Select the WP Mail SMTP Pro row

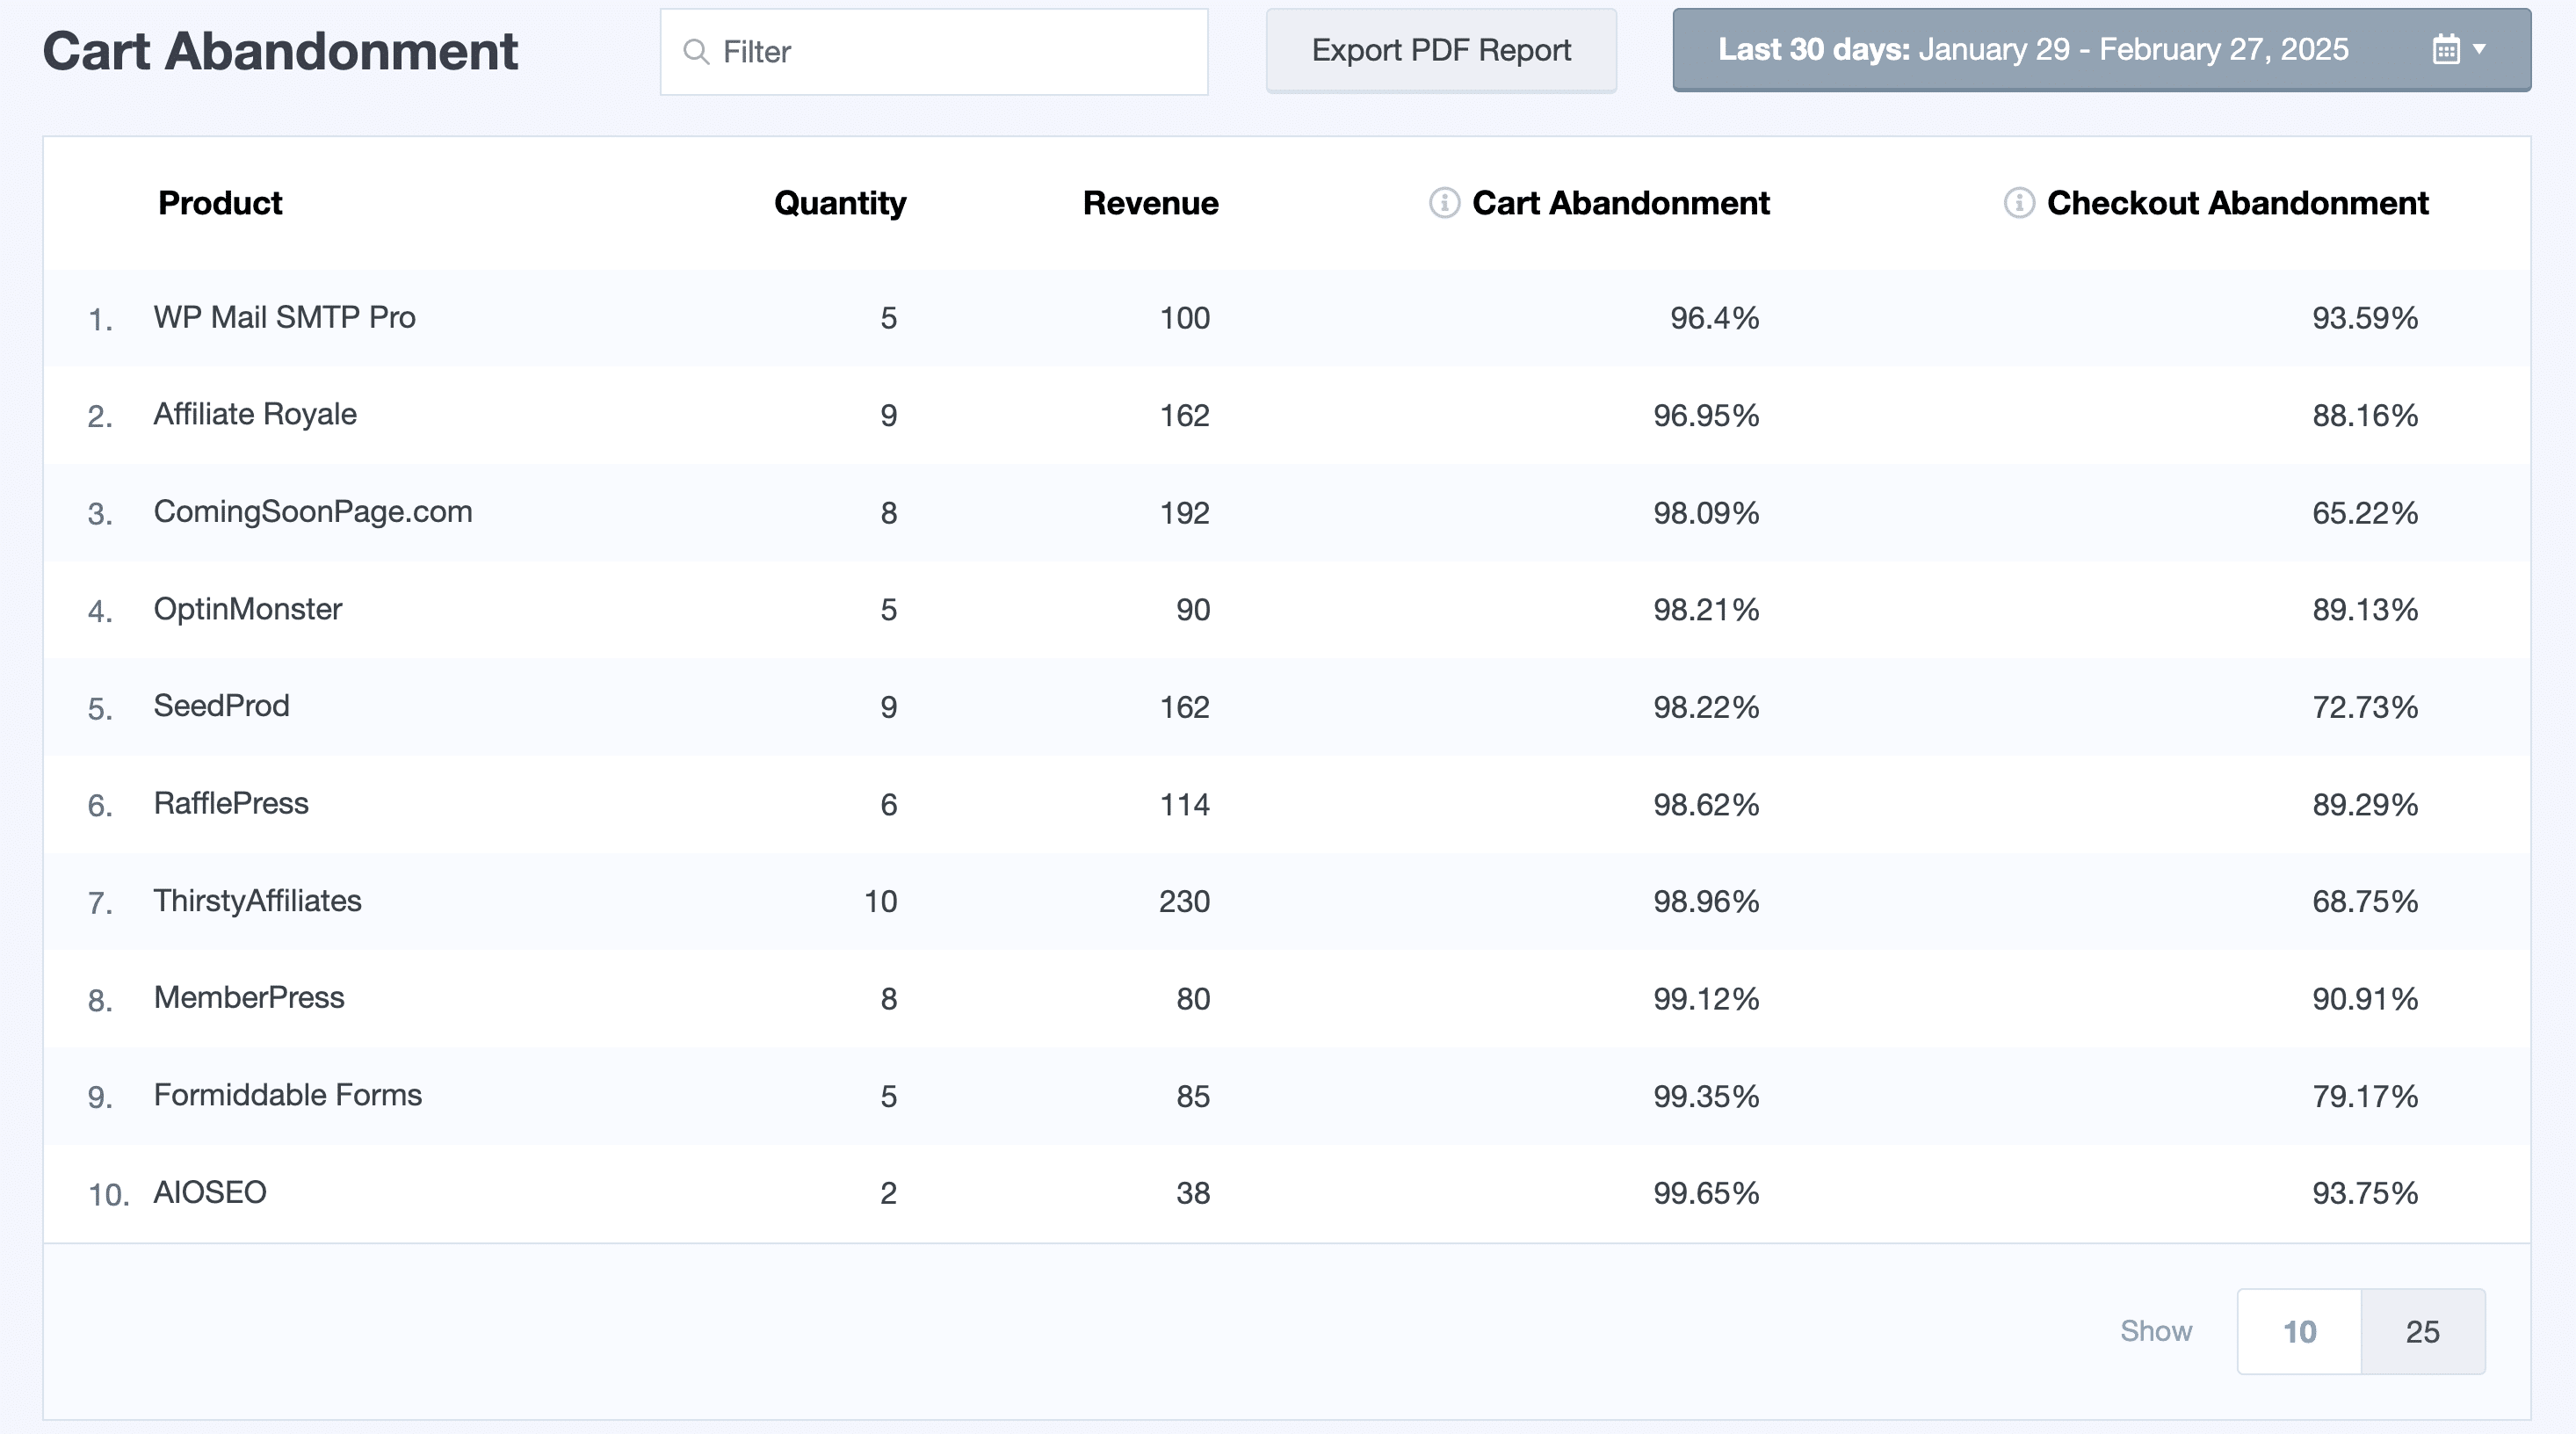(284, 318)
